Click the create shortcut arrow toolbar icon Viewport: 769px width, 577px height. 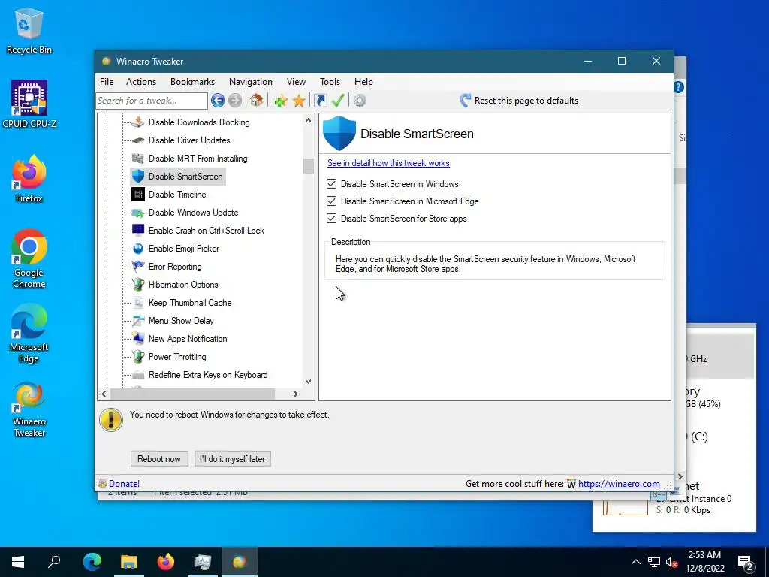click(x=320, y=101)
